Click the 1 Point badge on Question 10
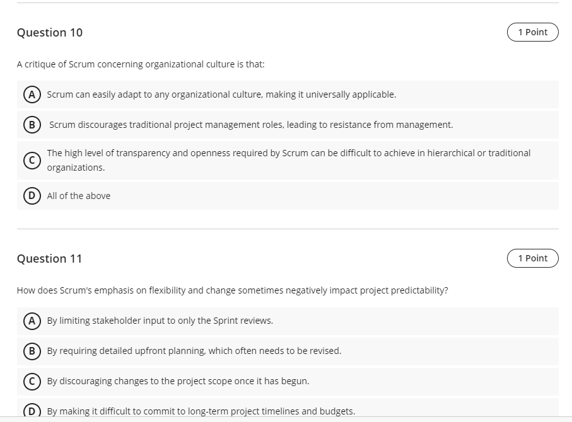Screen dimensions: 572x422 (x=532, y=31)
